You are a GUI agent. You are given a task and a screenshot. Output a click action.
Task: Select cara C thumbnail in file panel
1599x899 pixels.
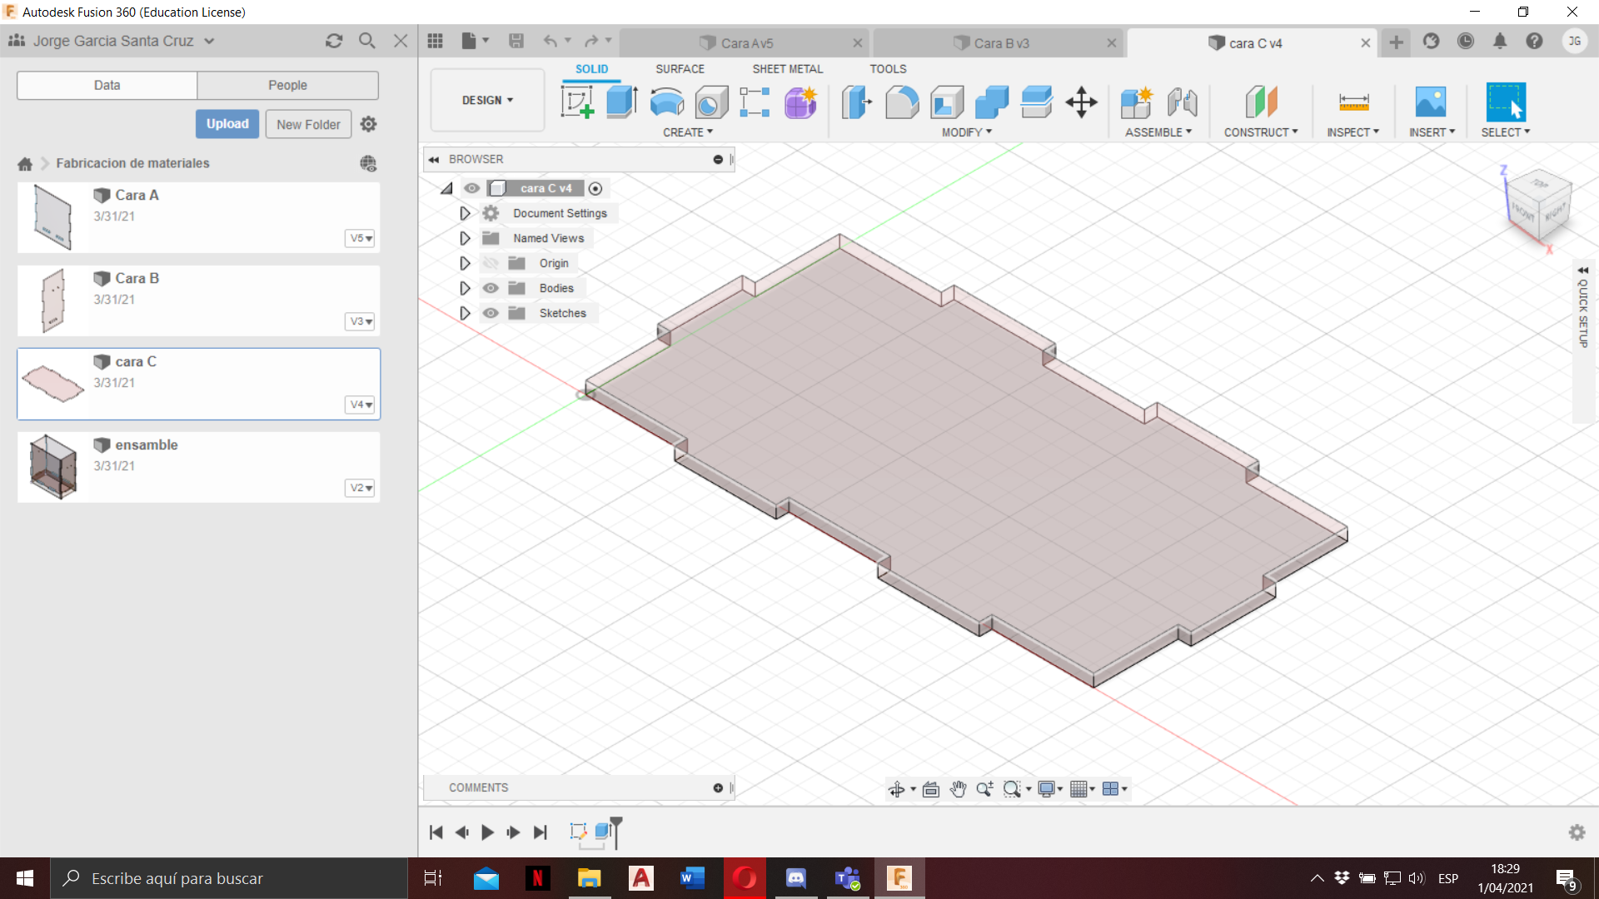click(x=52, y=382)
